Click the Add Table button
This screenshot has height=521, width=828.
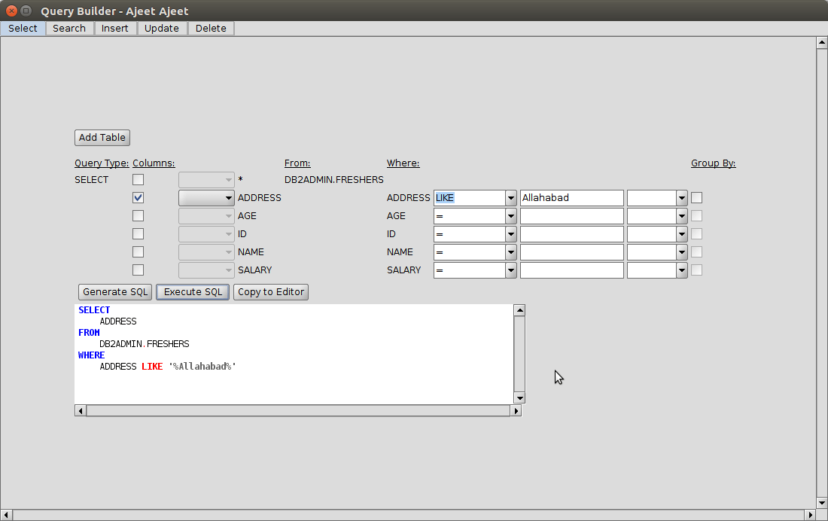click(x=102, y=137)
